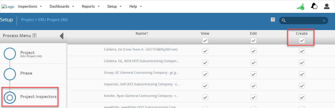Toggle View for Caldeira, Ed_ 4034
The width and height of the screenshot is (335, 108).
[205, 63]
